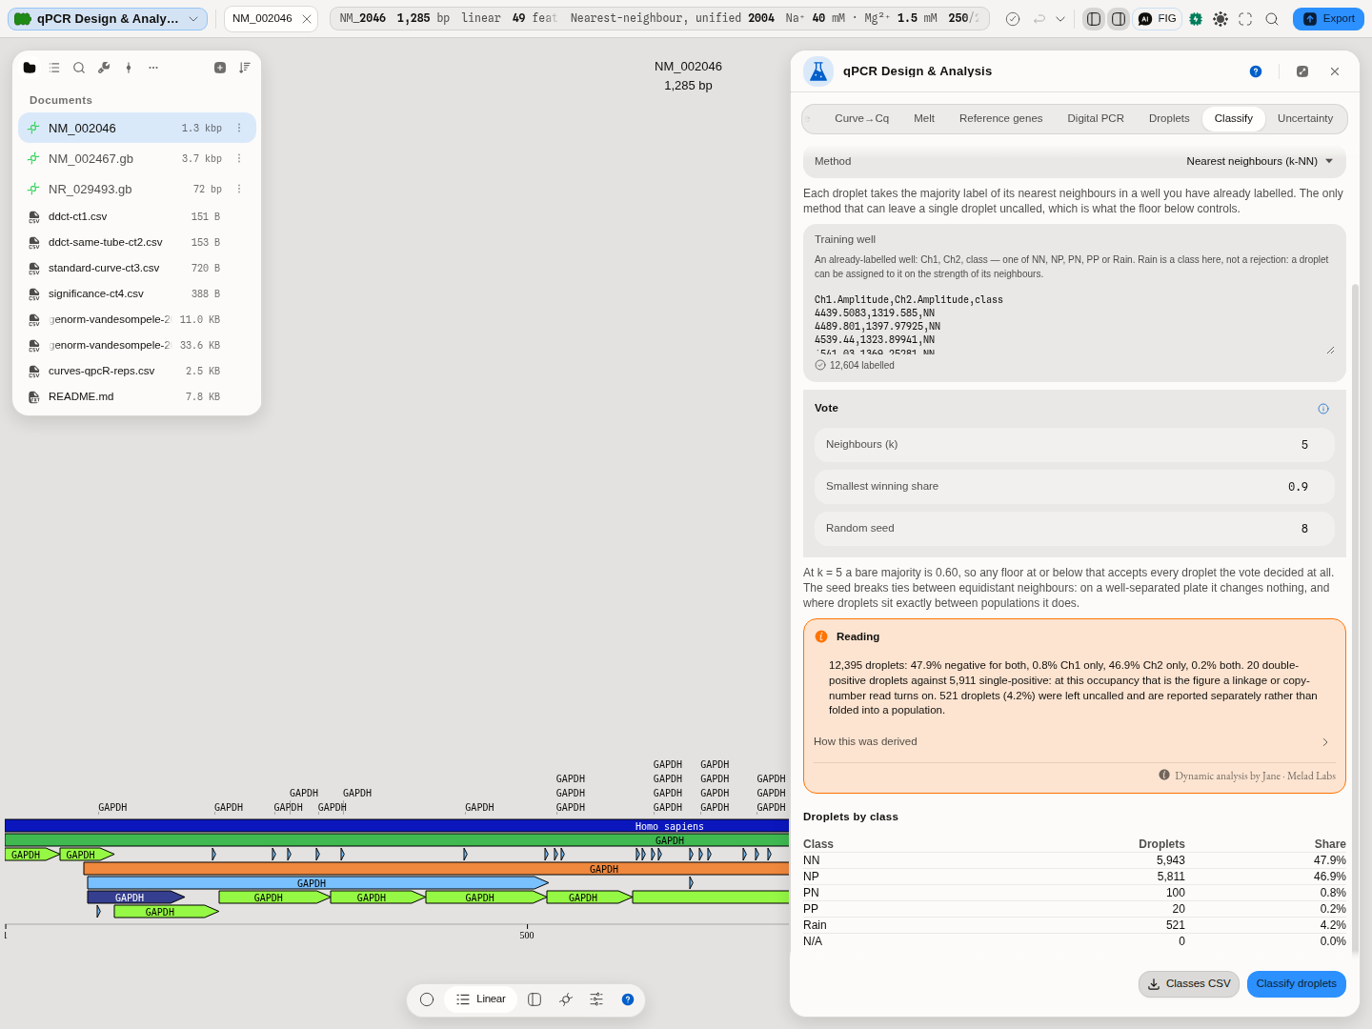This screenshot has height=1029, width=1372.
Task: Open options menu for NM_002467.gb
Action: 239,159
